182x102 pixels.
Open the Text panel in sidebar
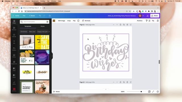pyautogui.click(x=14, y=42)
